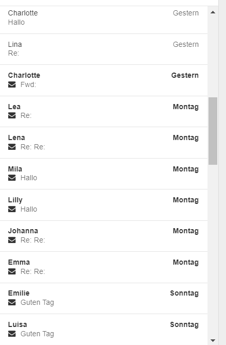Click the message list scrollbar thumb
The width and height of the screenshot is (226, 345).
pyautogui.click(x=213, y=131)
